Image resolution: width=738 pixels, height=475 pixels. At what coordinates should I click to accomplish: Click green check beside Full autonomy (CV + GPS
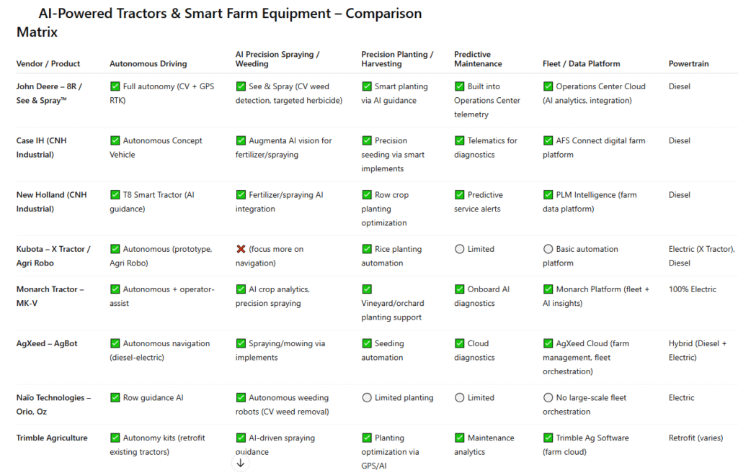coord(115,86)
